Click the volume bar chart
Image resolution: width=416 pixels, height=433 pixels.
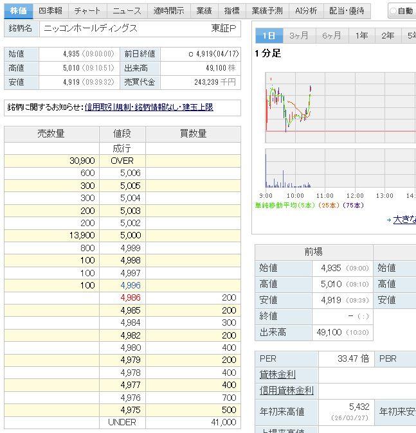click(341, 168)
